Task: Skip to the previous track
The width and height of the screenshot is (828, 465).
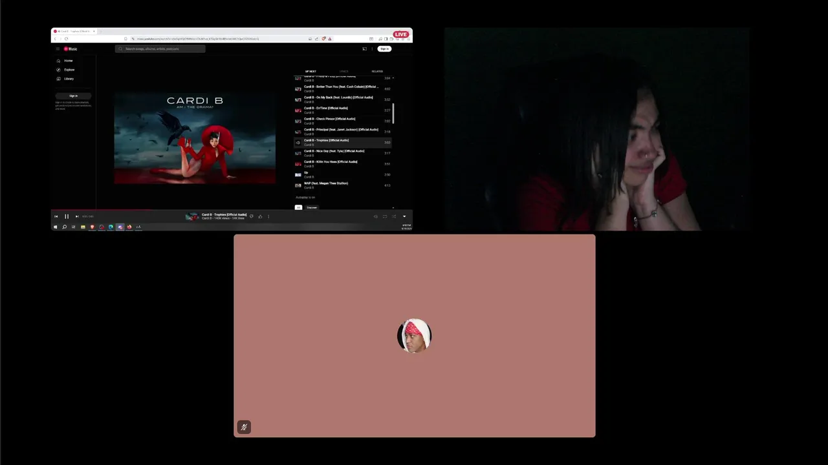Action: click(x=56, y=216)
